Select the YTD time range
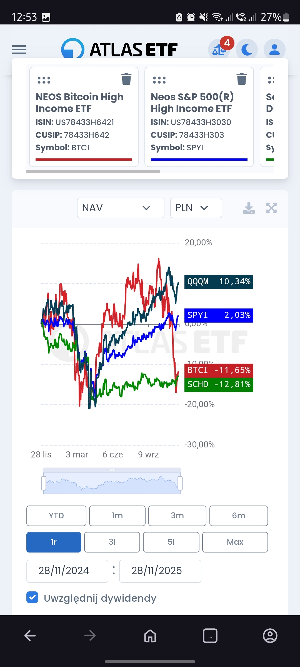Screen dimensions: 300x667 [56, 516]
